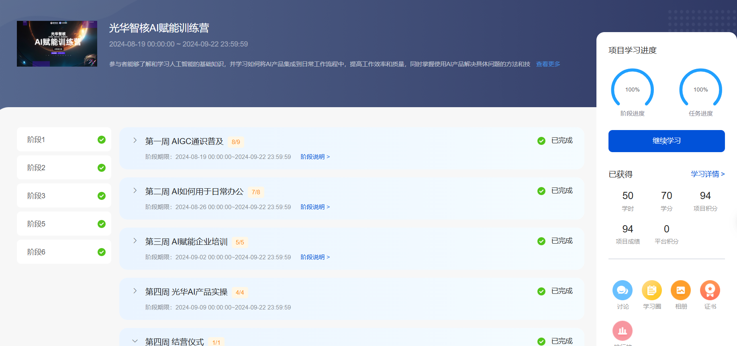The height and width of the screenshot is (346, 737).
Task: Click 已完成 check icon for 第四周 光华AI产品实操
Action: (541, 291)
